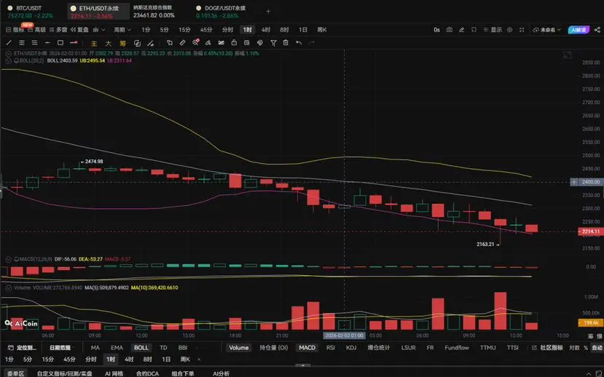Toggle the 持仓量 (OI) sub-indicator
Image resolution: width=604 pixels, height=377 pixels.
[273, 348]
